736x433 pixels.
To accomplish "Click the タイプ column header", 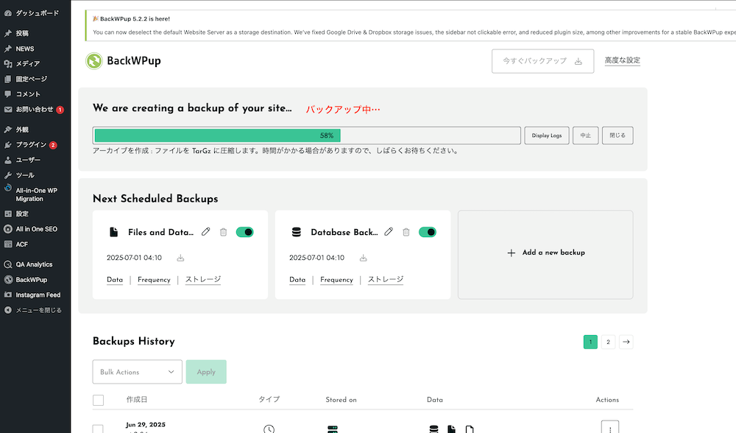I will 269,400.
